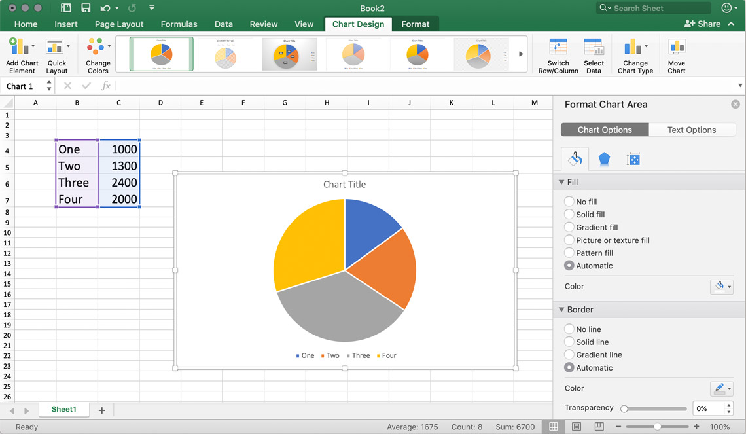The image size is (746, 434).
Task: Collapse the Fill section
Action: click(561, 181)
